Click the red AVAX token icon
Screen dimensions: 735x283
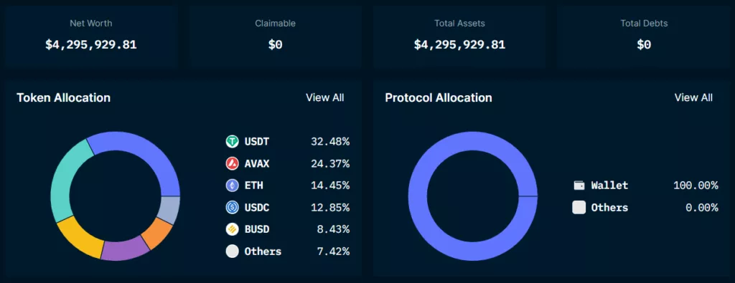click(x=232, y=164)
